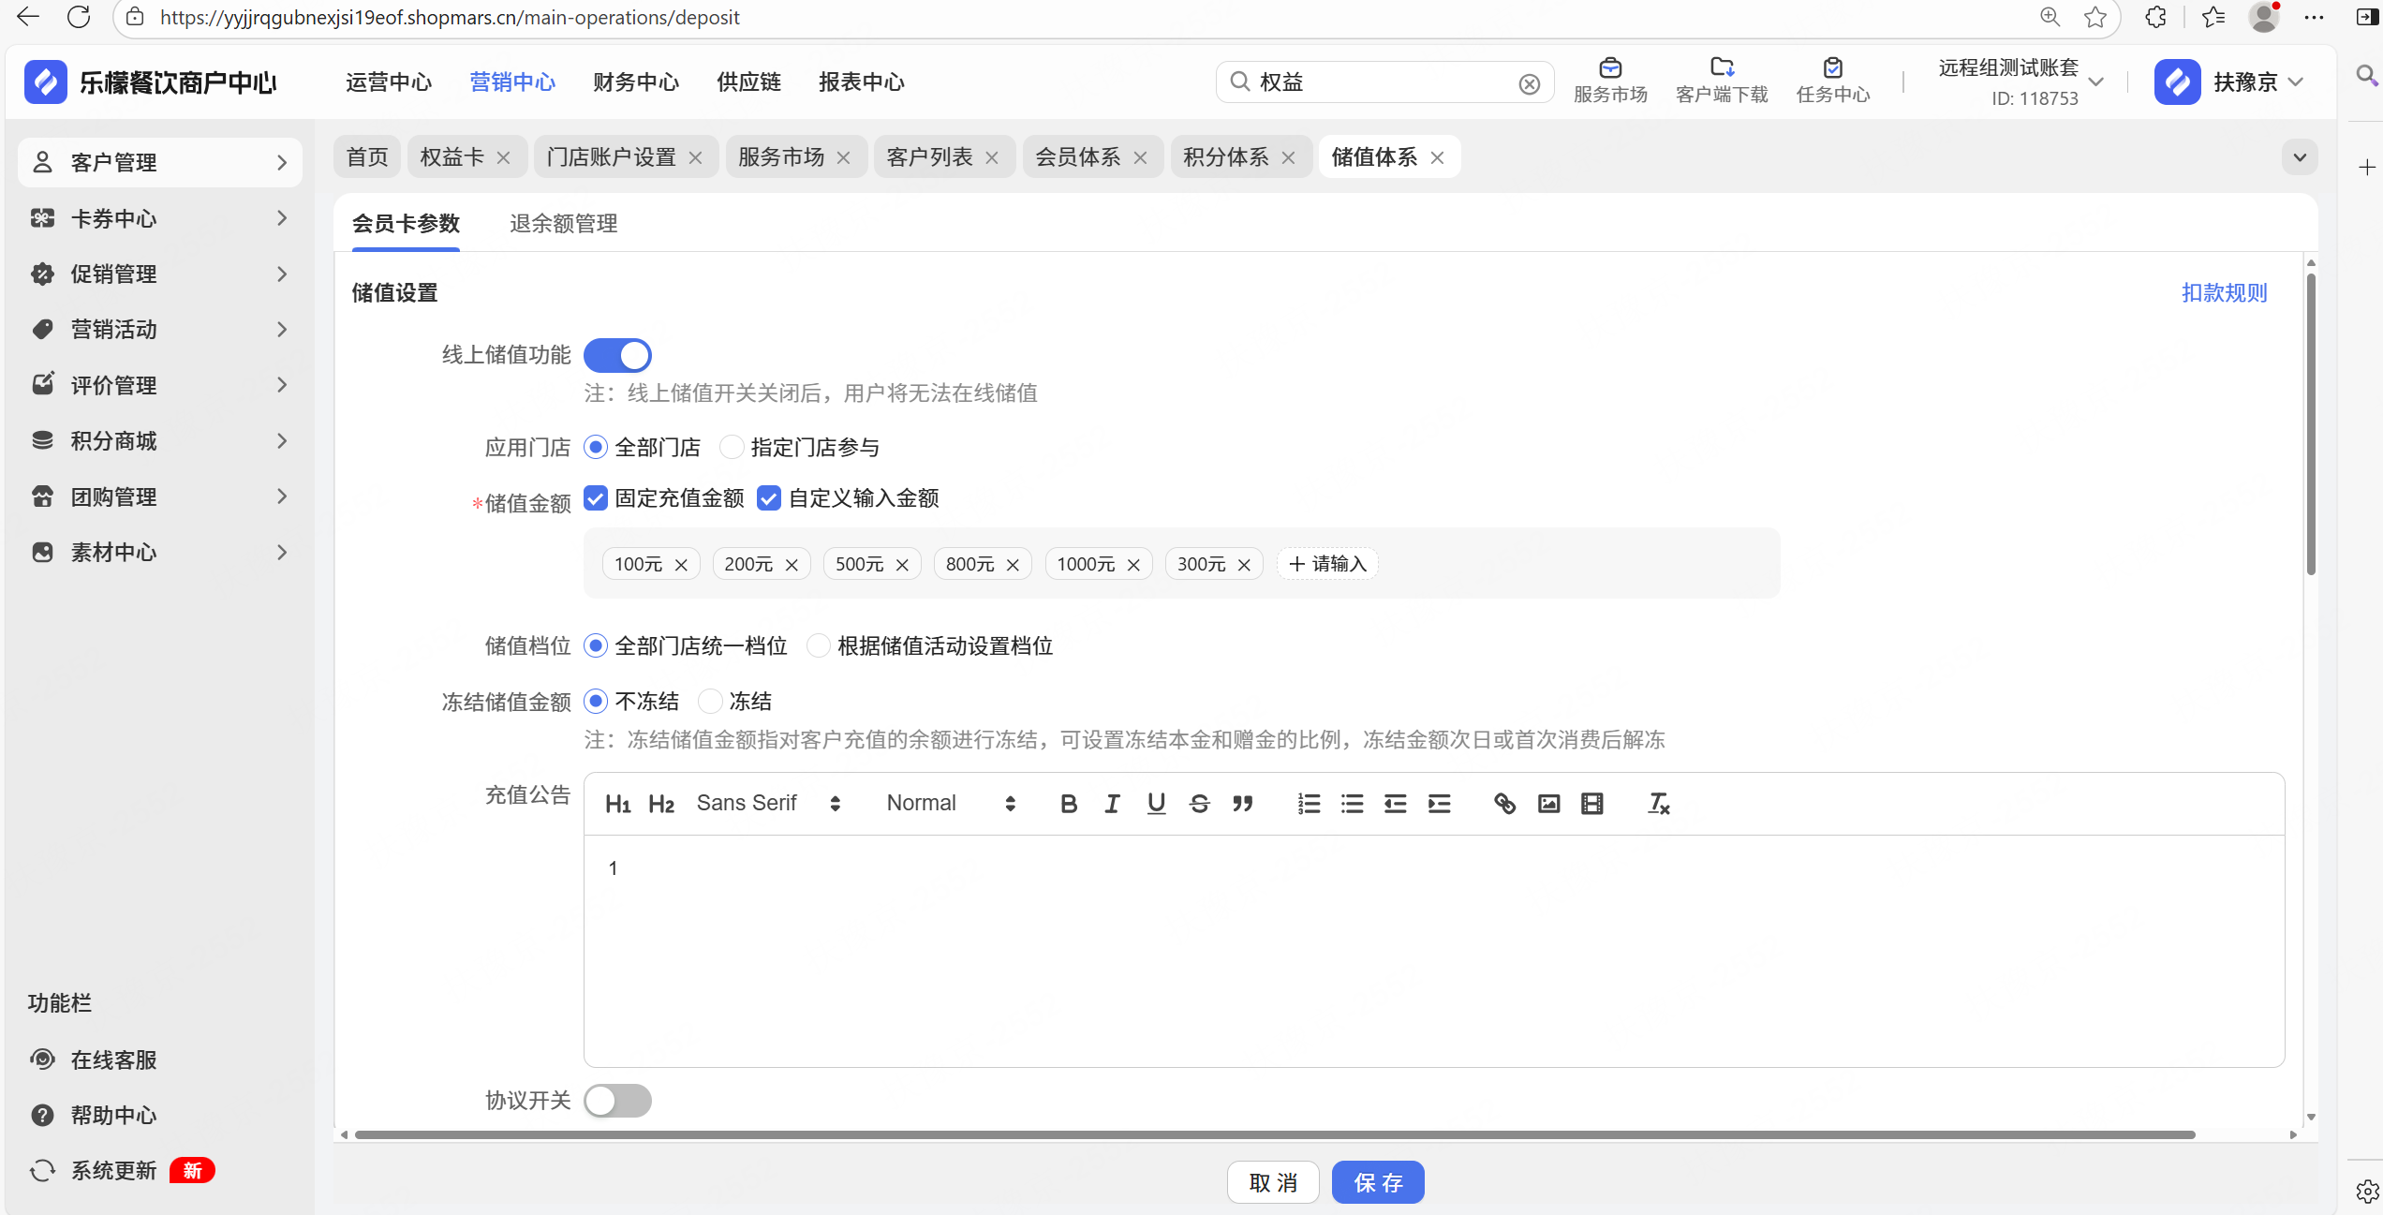Image resolution: width=2383 pixels, height=1215 pixels.
Task: Insert a link in the editor toolbar
Action: 1504,804
